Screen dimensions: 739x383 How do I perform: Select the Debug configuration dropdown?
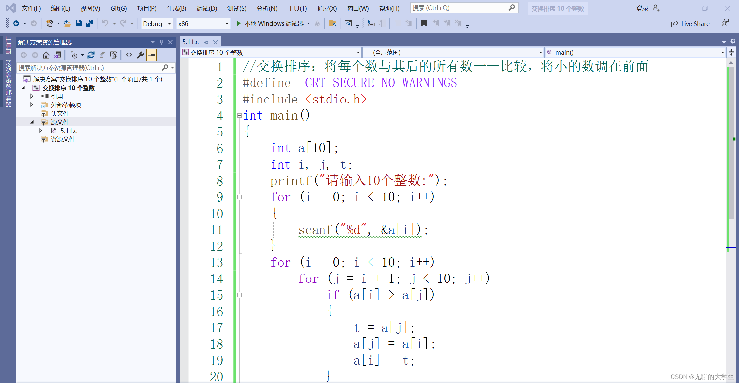coord(156,23)
